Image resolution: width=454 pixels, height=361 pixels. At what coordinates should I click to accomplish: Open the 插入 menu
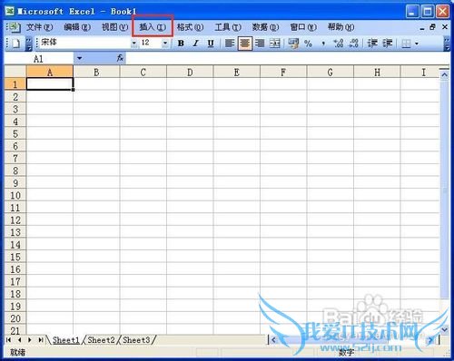[x=153, y=27]
